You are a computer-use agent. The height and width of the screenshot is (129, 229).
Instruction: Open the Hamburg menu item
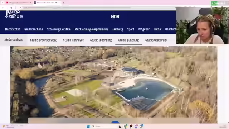pyautogui.click(x=117, y=29)
